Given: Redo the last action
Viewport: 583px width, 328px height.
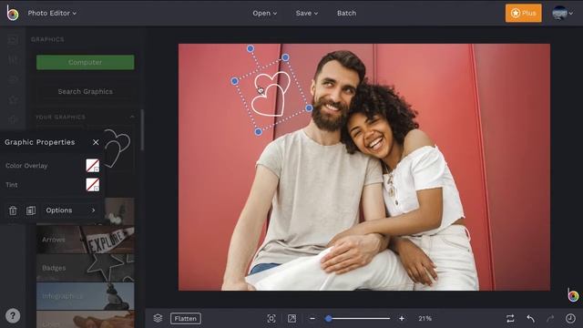Looking at the screenshot, I should [x=550, y=318].
